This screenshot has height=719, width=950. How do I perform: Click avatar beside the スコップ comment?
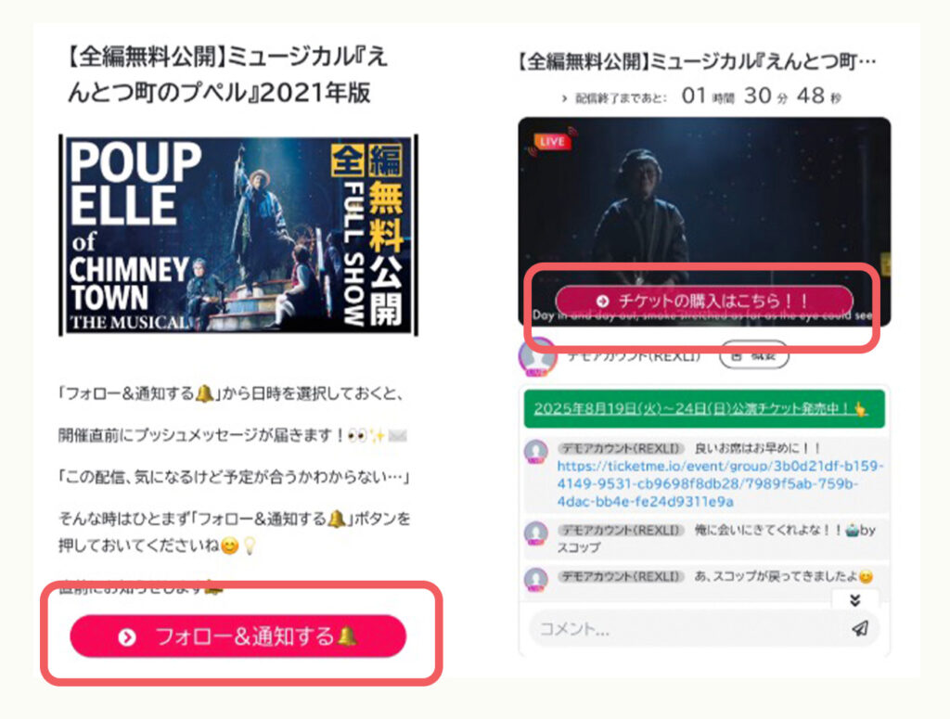point(535,533)
